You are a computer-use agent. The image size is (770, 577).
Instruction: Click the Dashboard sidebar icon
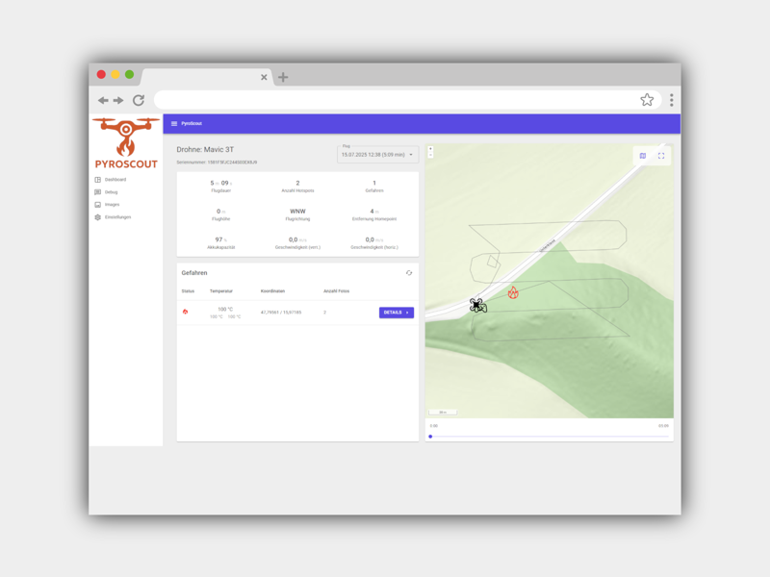coord(98,180)
